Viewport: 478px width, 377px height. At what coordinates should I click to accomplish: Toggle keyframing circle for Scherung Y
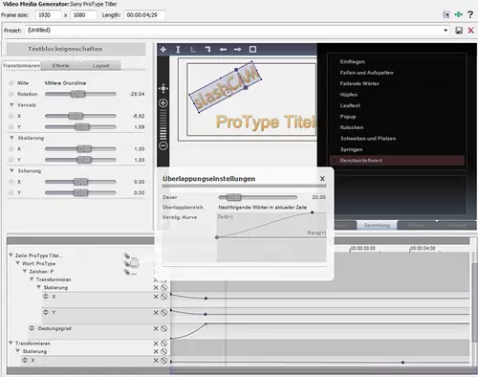coord(11,192)
